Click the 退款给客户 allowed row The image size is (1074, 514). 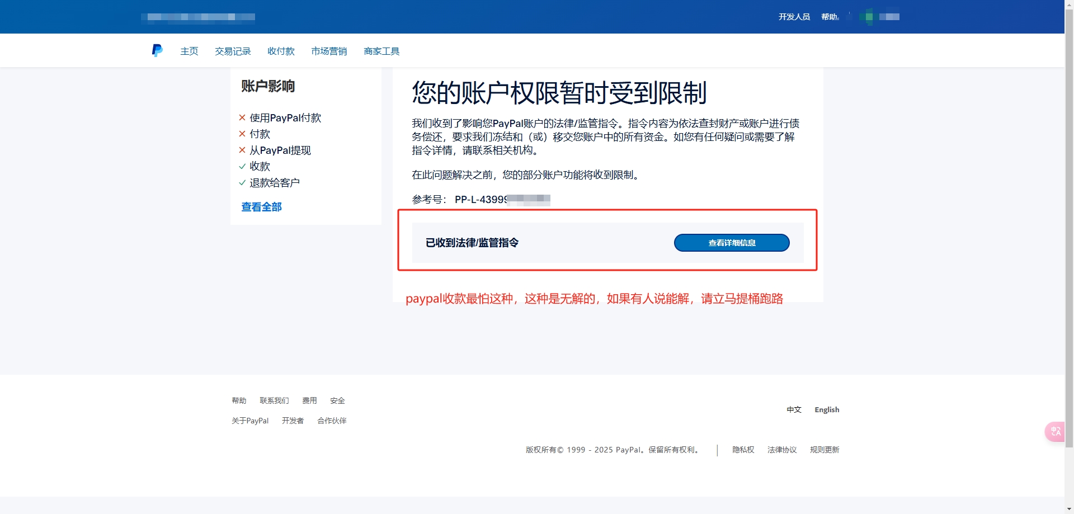click(269, 183)
